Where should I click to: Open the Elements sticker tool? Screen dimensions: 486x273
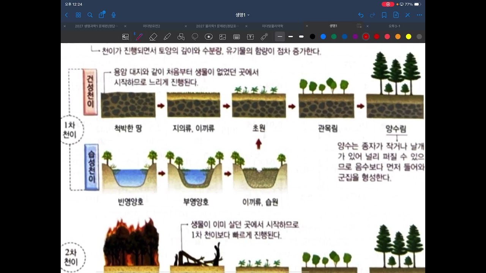tap(208, 37)
